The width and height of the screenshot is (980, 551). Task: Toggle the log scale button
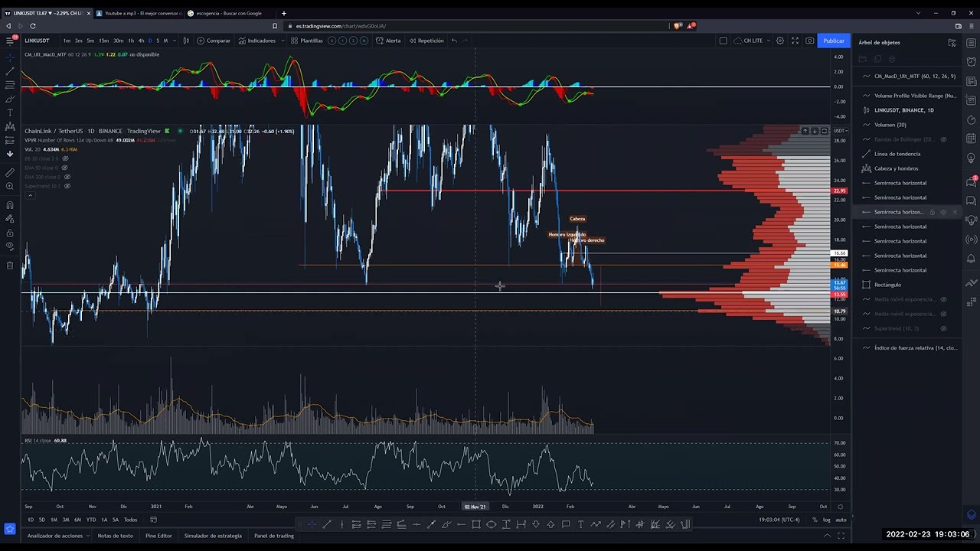click(x=826, y=520)
